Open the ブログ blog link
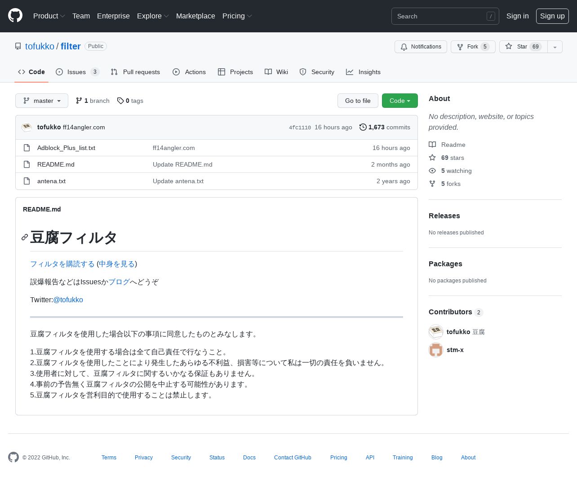 (x=119, y=282)
